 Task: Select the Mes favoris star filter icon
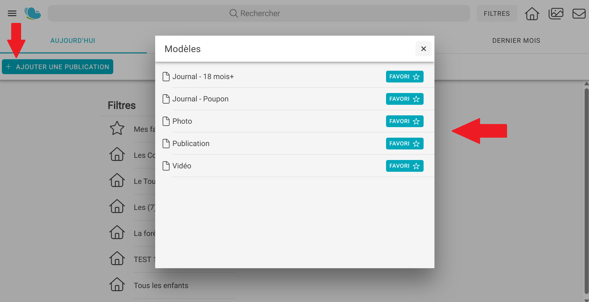[117, 128]
